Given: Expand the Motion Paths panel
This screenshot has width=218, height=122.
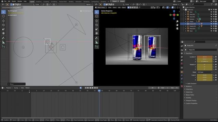Looking at the screenshot, I should 190,95.
